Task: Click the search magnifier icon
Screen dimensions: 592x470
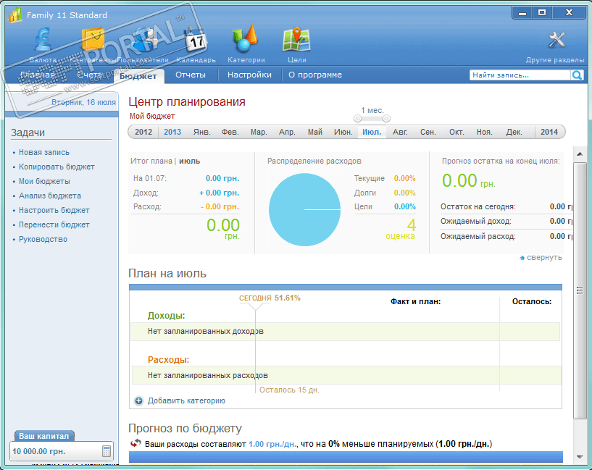Action: (577, 75)
